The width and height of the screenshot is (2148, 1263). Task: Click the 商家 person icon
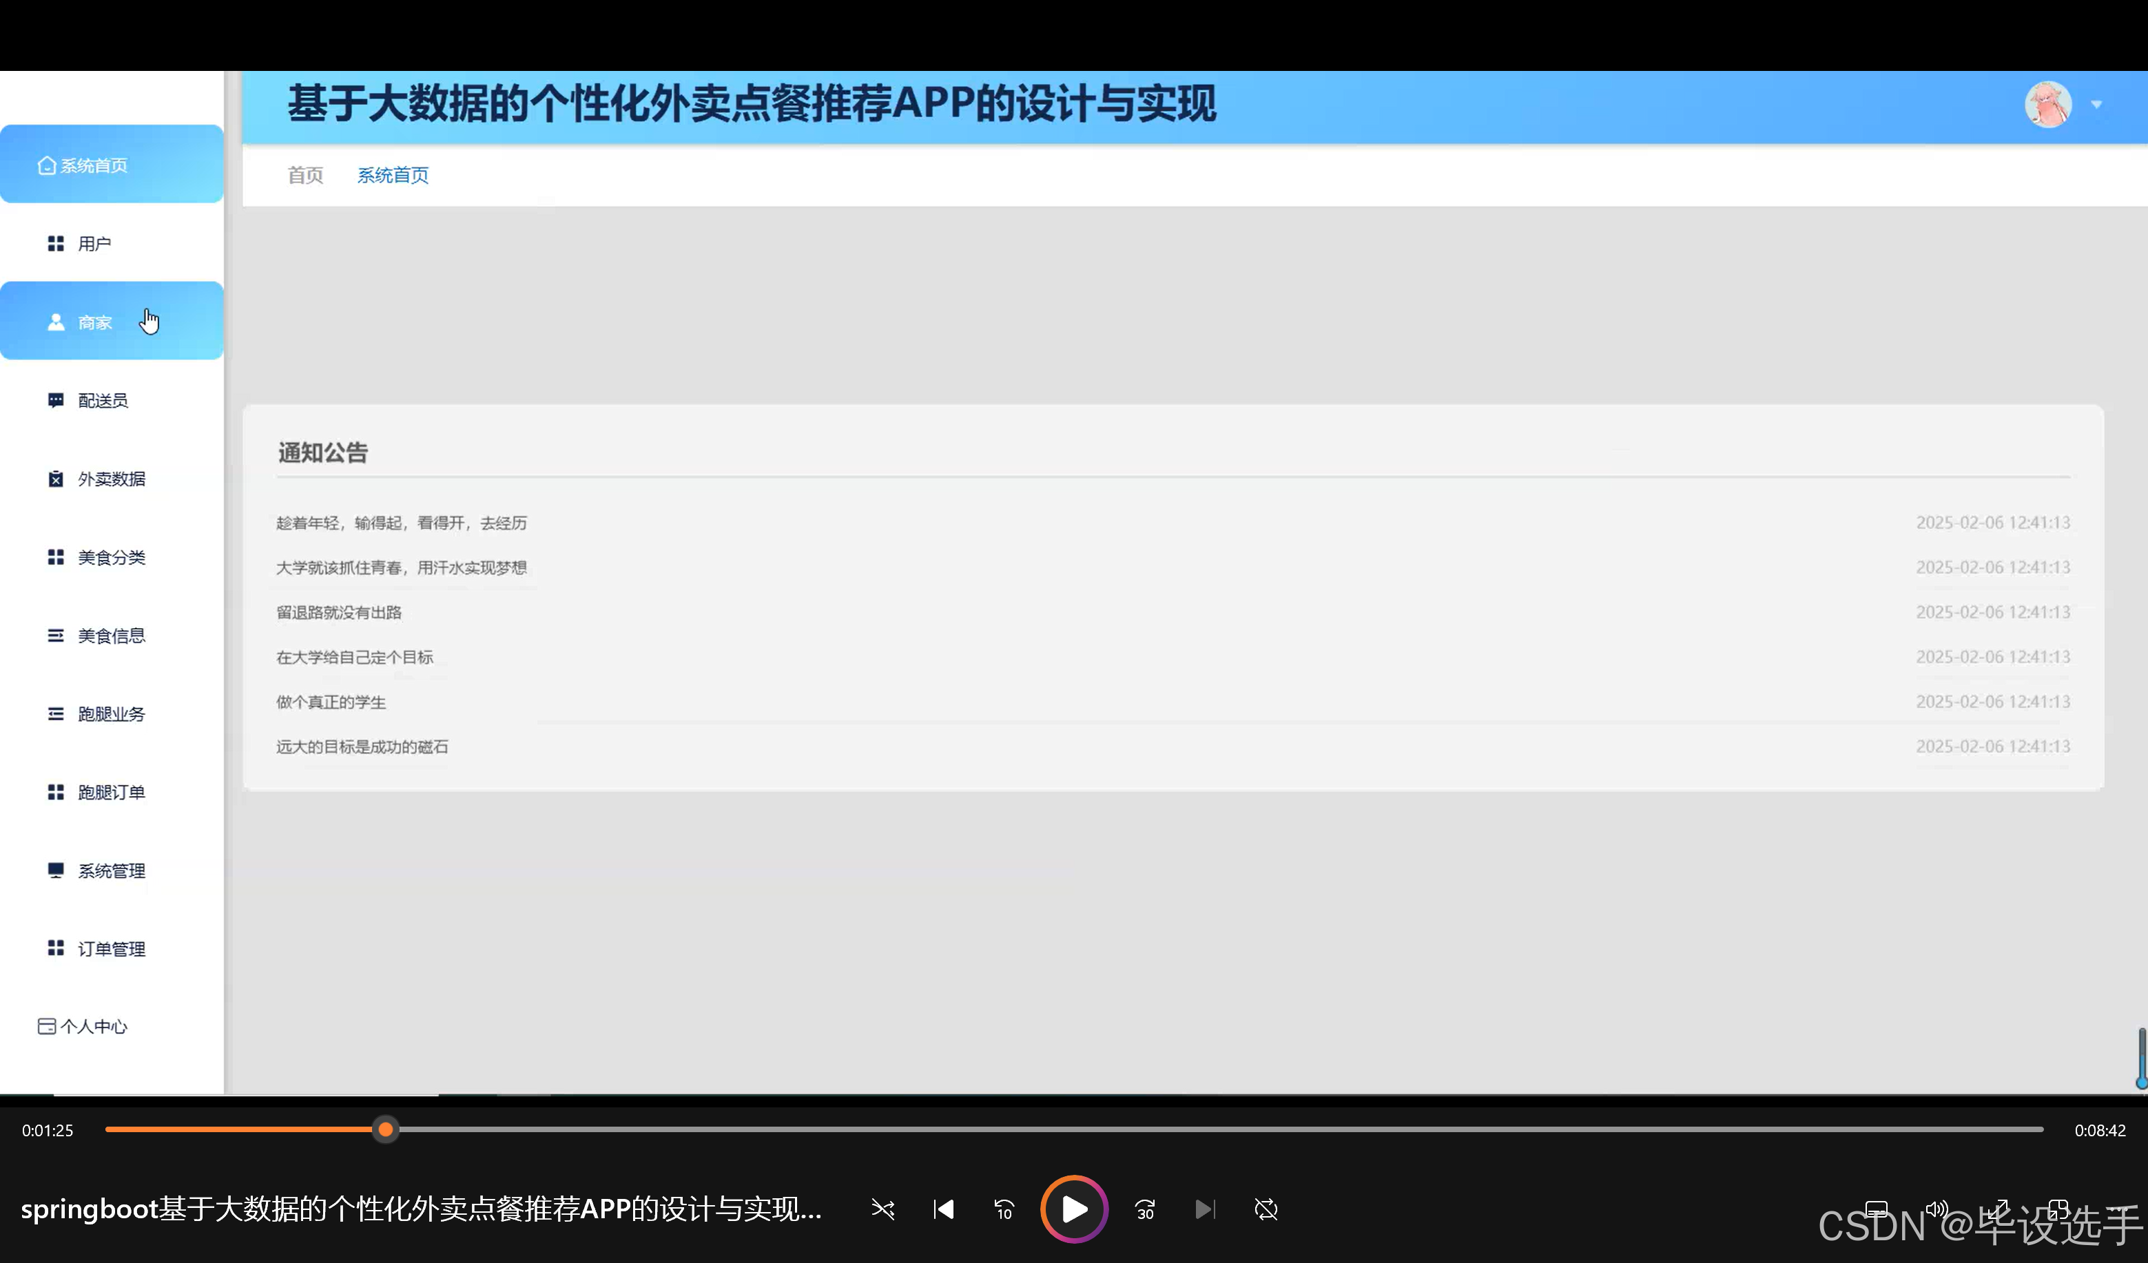click(55, 322)
